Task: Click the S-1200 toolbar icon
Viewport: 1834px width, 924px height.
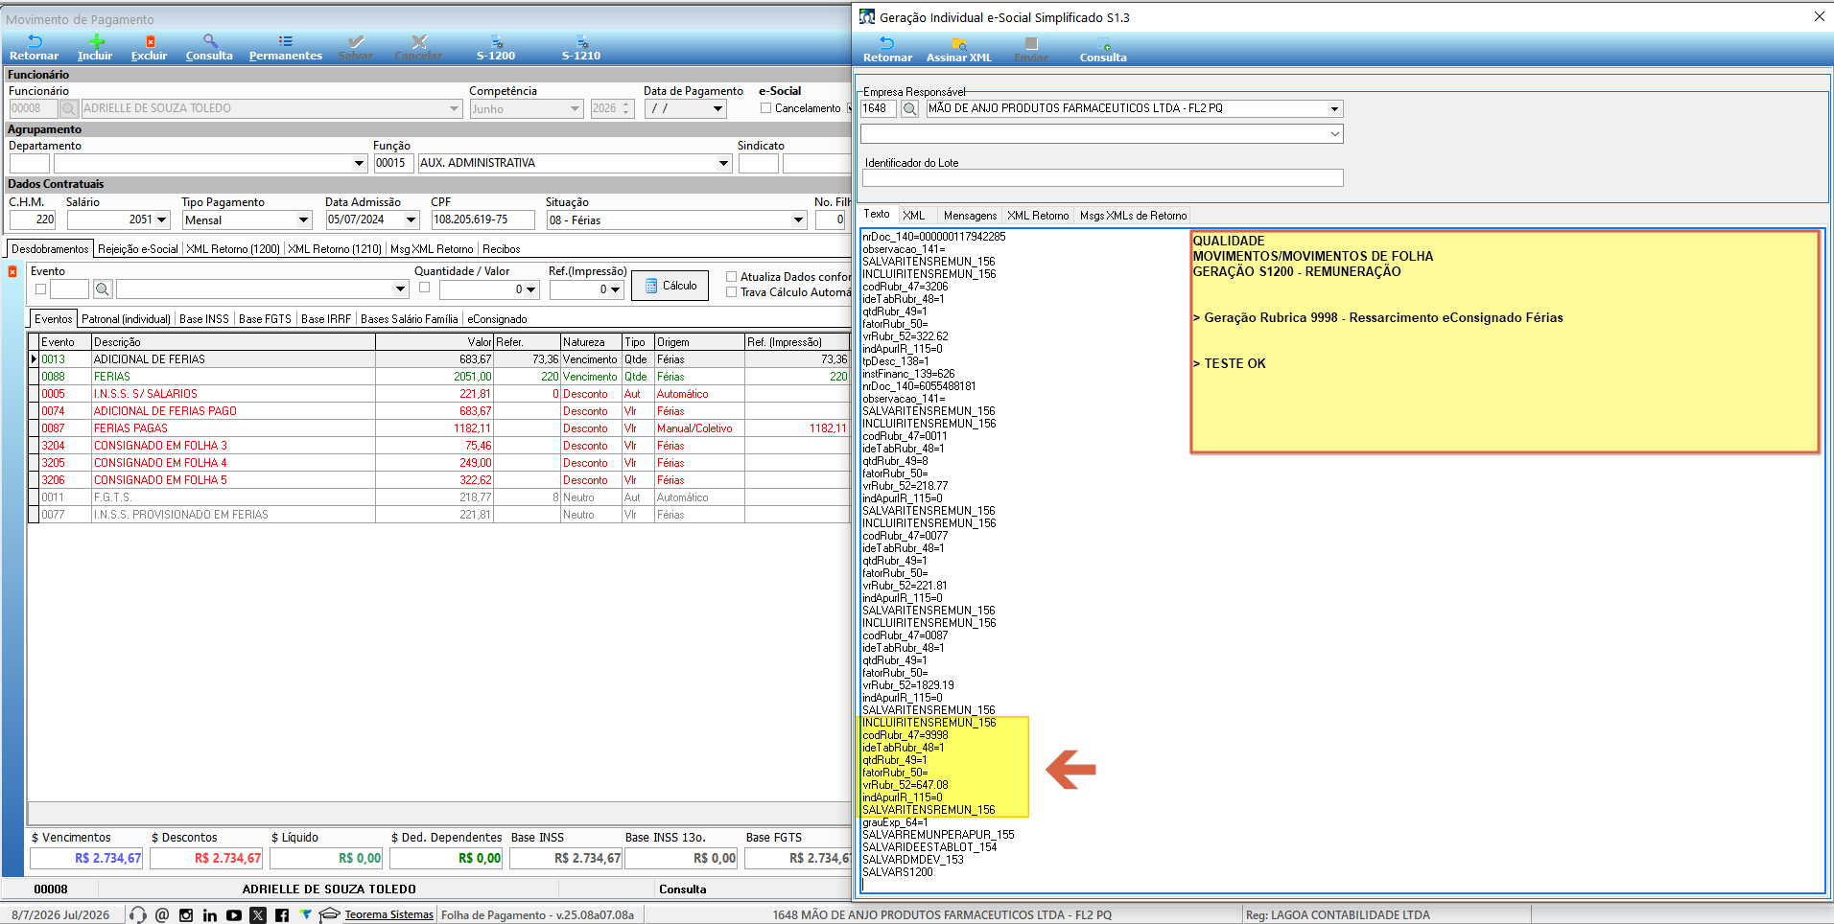Action: pos(497,41)
